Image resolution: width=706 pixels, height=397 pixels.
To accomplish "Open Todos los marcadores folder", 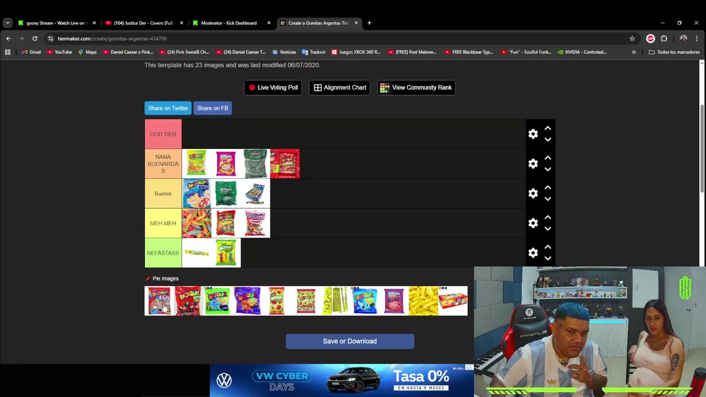I will pos(674,52).
